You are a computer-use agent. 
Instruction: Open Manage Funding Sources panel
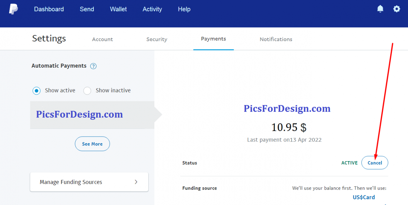click(x=89, y=182)
